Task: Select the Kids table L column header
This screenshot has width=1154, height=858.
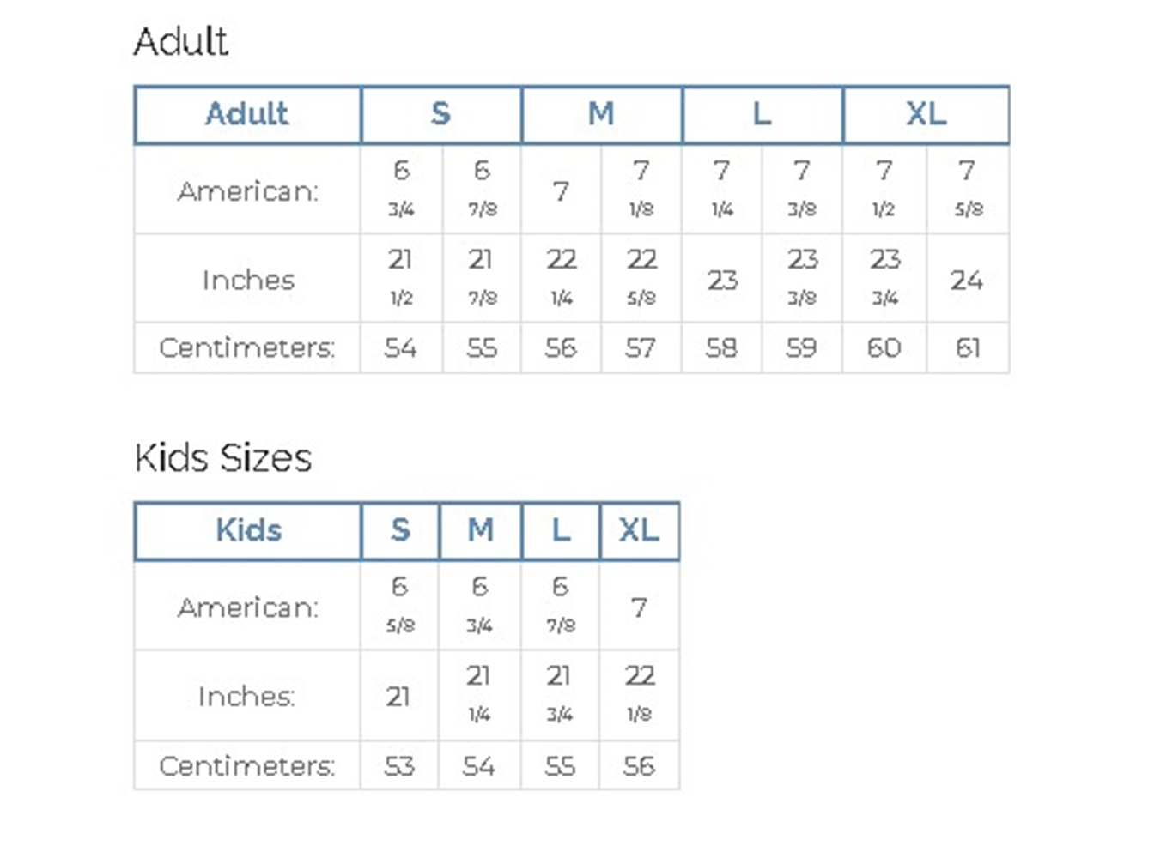Action: 560,530
